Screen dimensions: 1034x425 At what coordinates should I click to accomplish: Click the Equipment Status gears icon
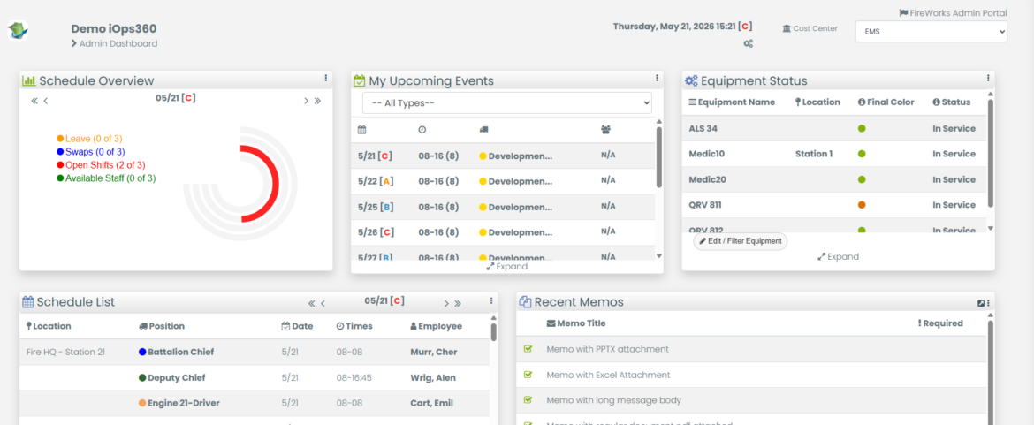691,80
